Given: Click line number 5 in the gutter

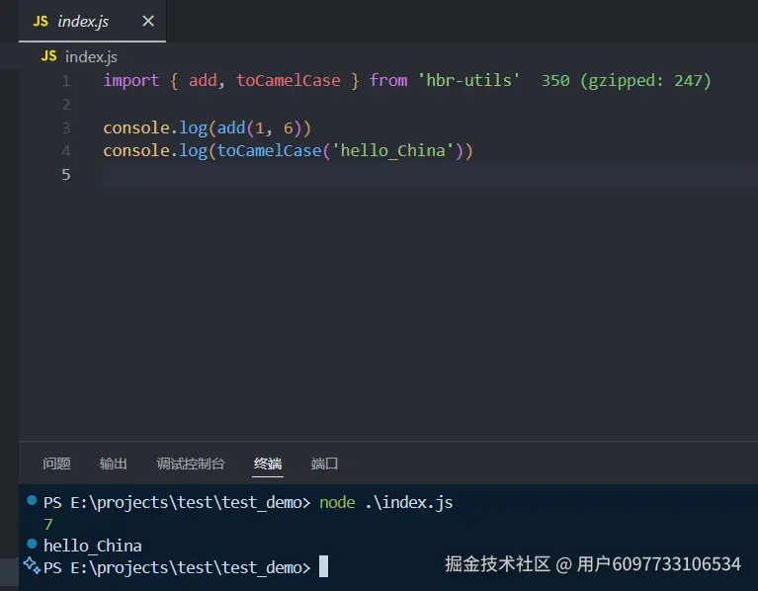Looking at the screenshot, I should tap(66, 175).
